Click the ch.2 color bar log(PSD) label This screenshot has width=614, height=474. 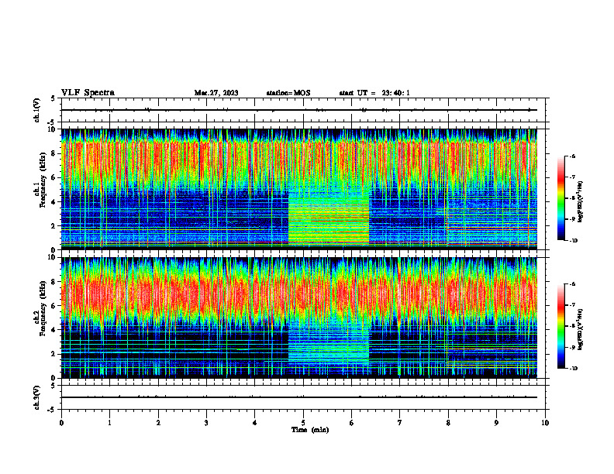tap(581, 329)
